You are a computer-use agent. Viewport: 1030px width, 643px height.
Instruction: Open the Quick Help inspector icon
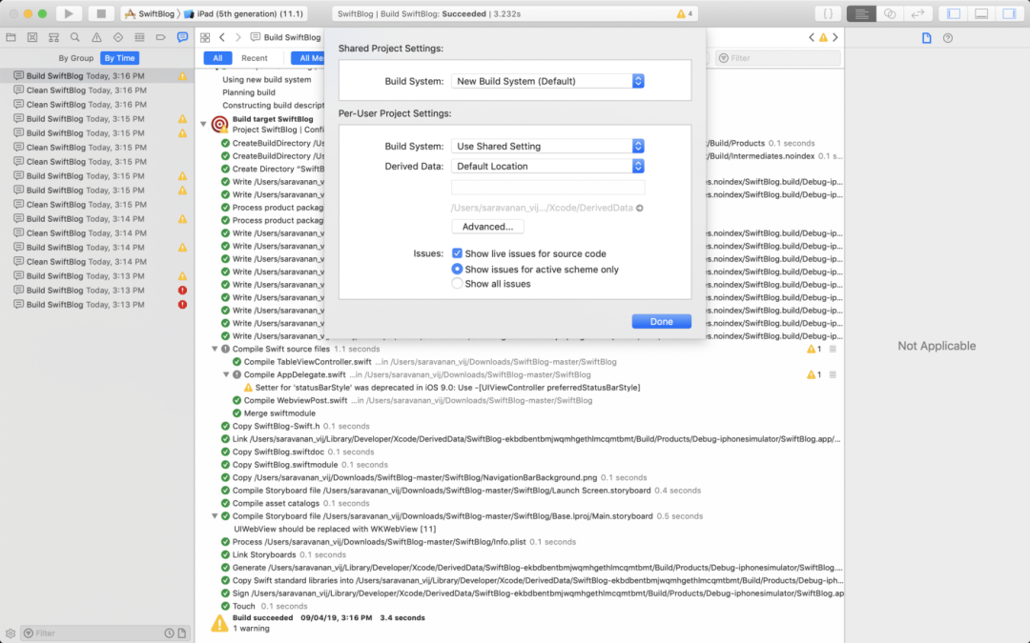948,38
